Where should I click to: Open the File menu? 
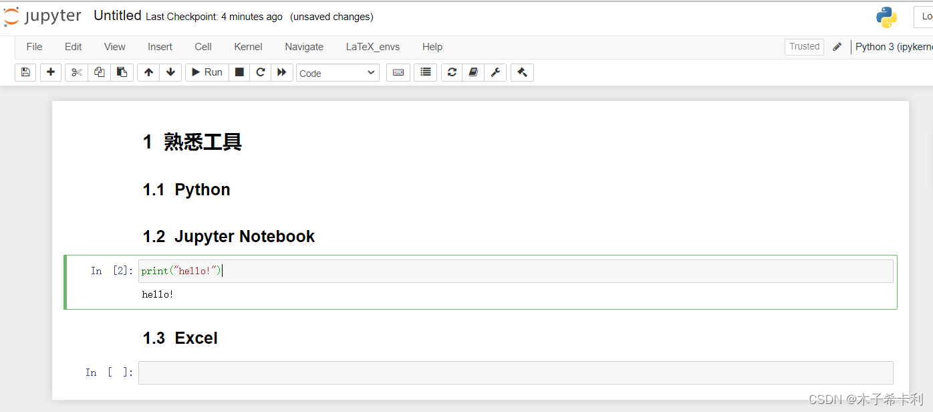tap(34, 47)
